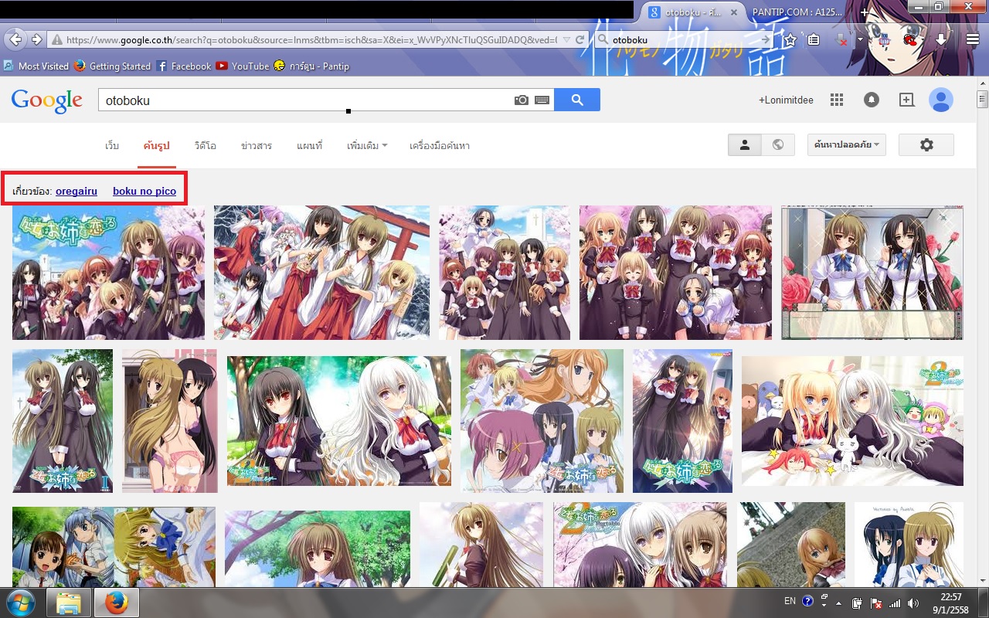Switch to the ข่าวสาร (News) tab
The image size is (989, 618).
coord(257,145)
